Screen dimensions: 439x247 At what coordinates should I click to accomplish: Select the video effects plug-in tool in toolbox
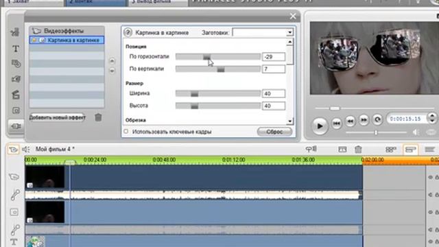[16, 126]
